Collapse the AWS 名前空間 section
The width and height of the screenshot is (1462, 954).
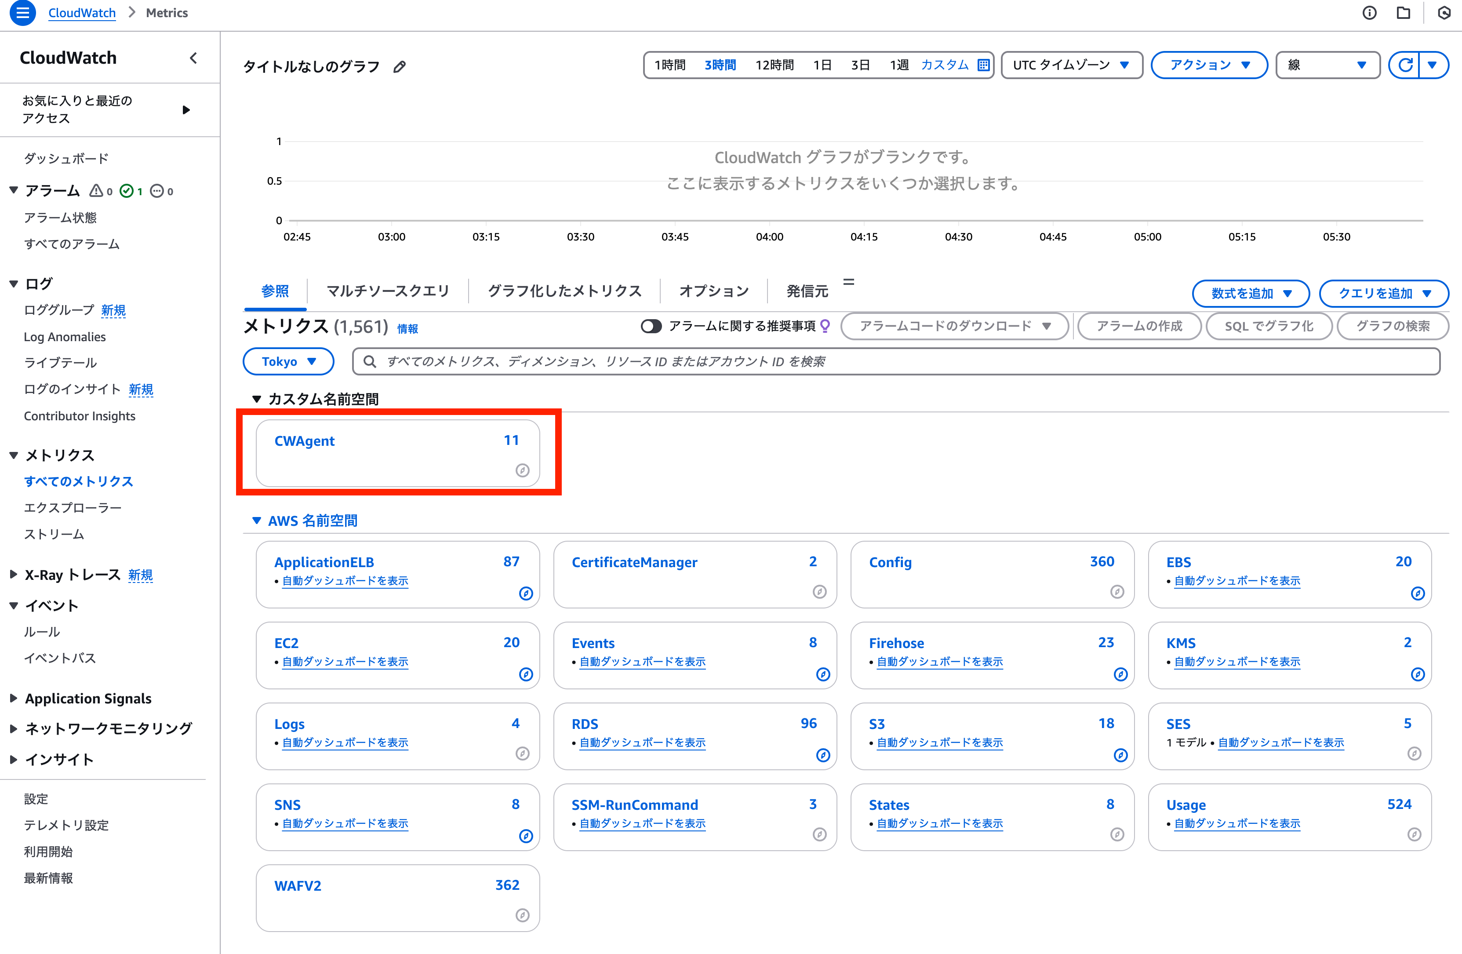click(257, 521)
